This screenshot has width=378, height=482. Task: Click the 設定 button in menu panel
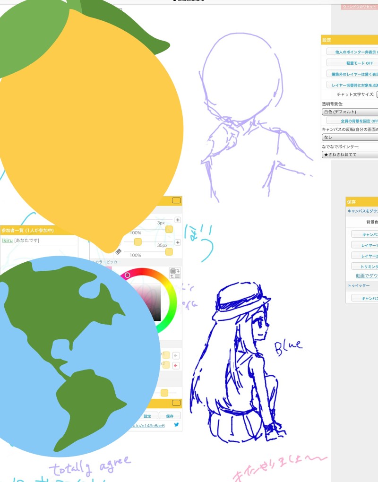(x=147, y=416)
